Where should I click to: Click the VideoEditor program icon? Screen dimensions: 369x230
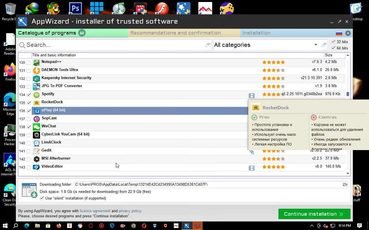(x=36, y=167)
